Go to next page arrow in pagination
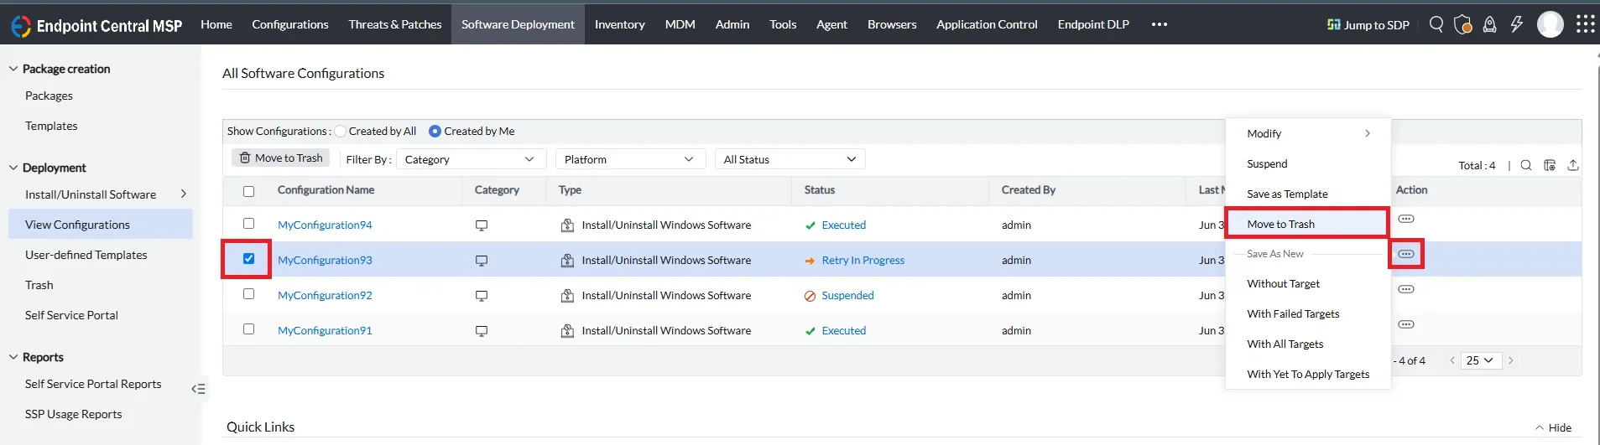The height and width of the screenshot is (445, 1600). [1511, 360]
